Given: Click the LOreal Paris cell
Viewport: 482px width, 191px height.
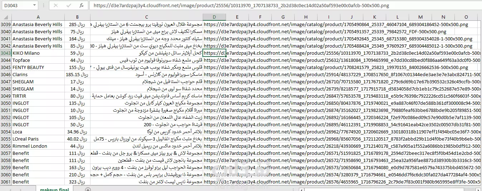Looking at the screenshot, I should 38,139.
